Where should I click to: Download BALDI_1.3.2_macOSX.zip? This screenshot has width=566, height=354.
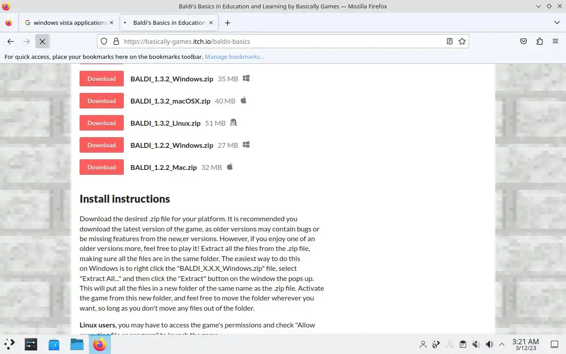[101, 101]
